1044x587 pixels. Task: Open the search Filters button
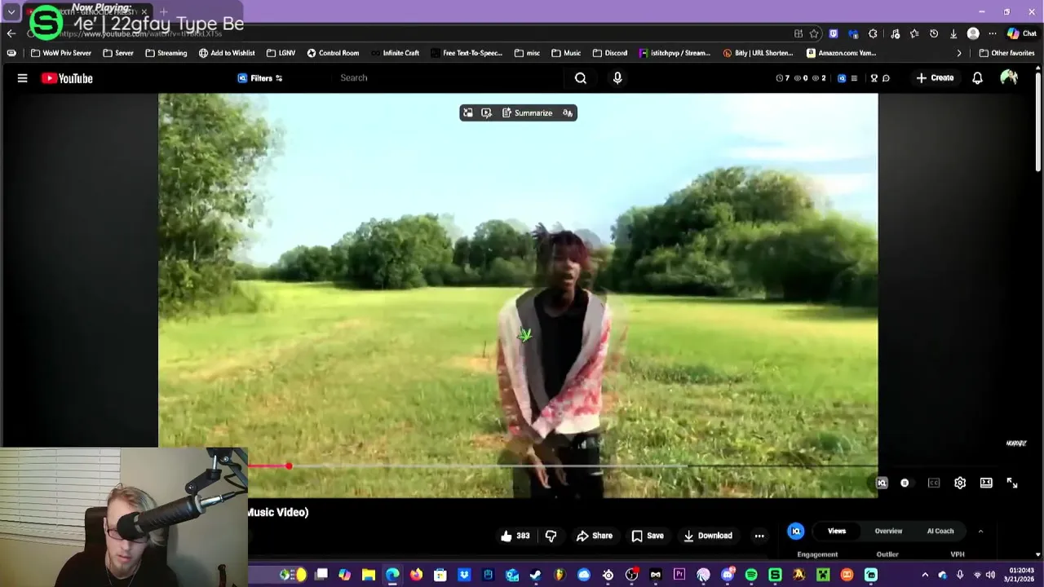pos(260,78)
